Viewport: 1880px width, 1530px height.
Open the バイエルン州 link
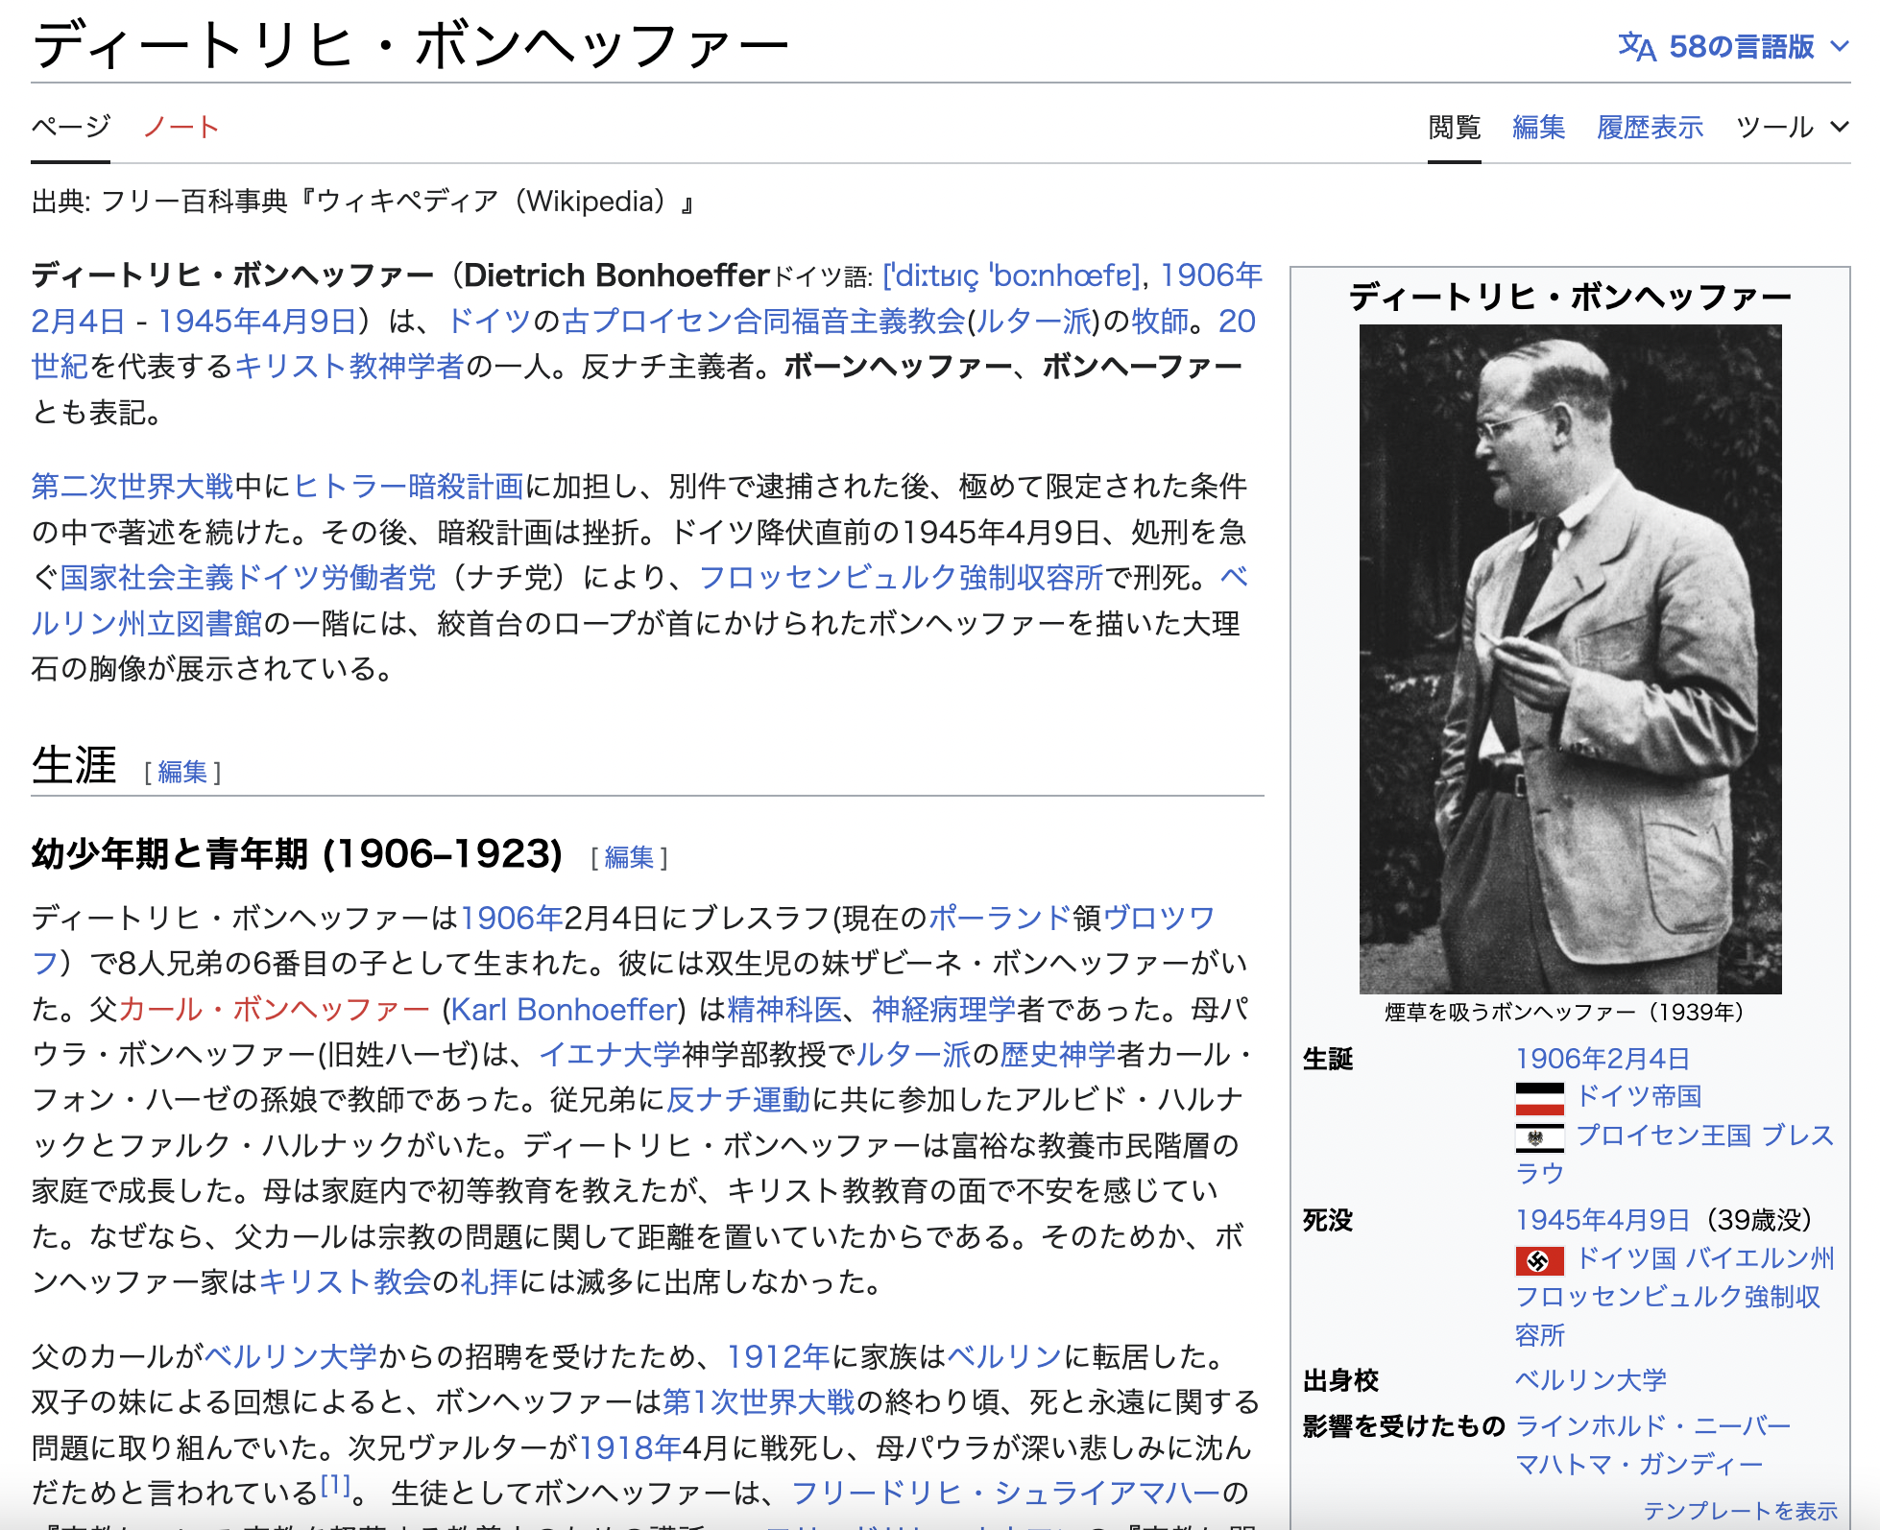1760,1258
